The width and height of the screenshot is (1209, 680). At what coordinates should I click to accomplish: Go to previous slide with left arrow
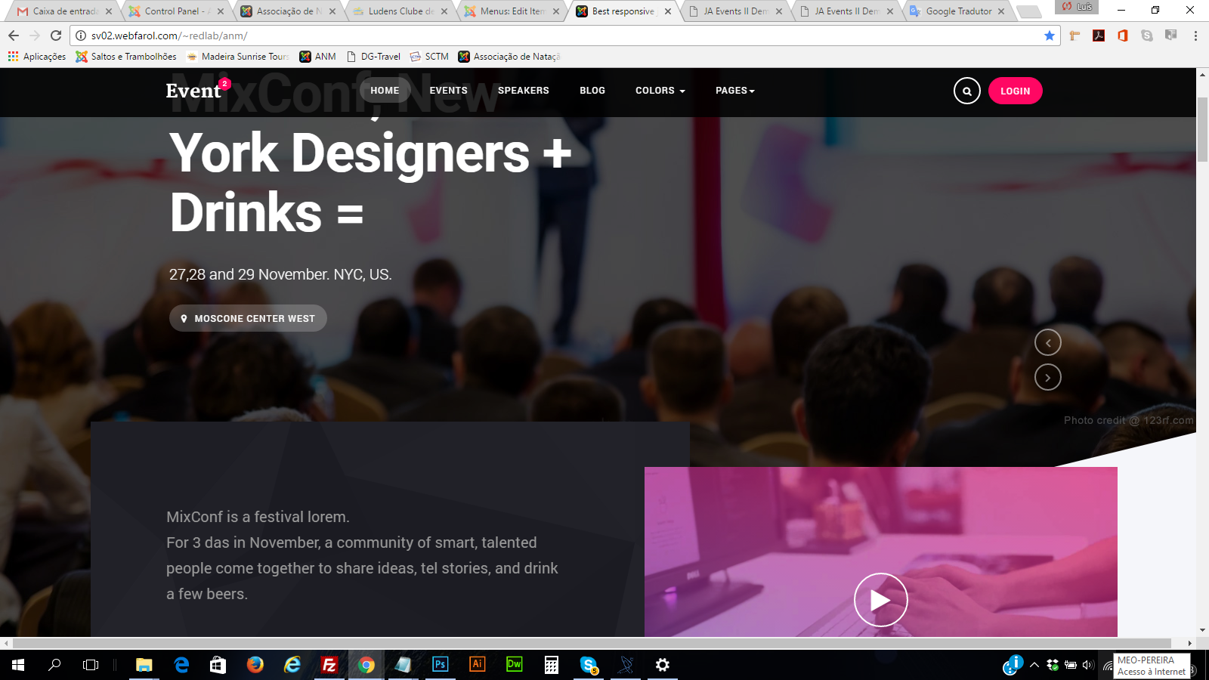(1047, 342)
